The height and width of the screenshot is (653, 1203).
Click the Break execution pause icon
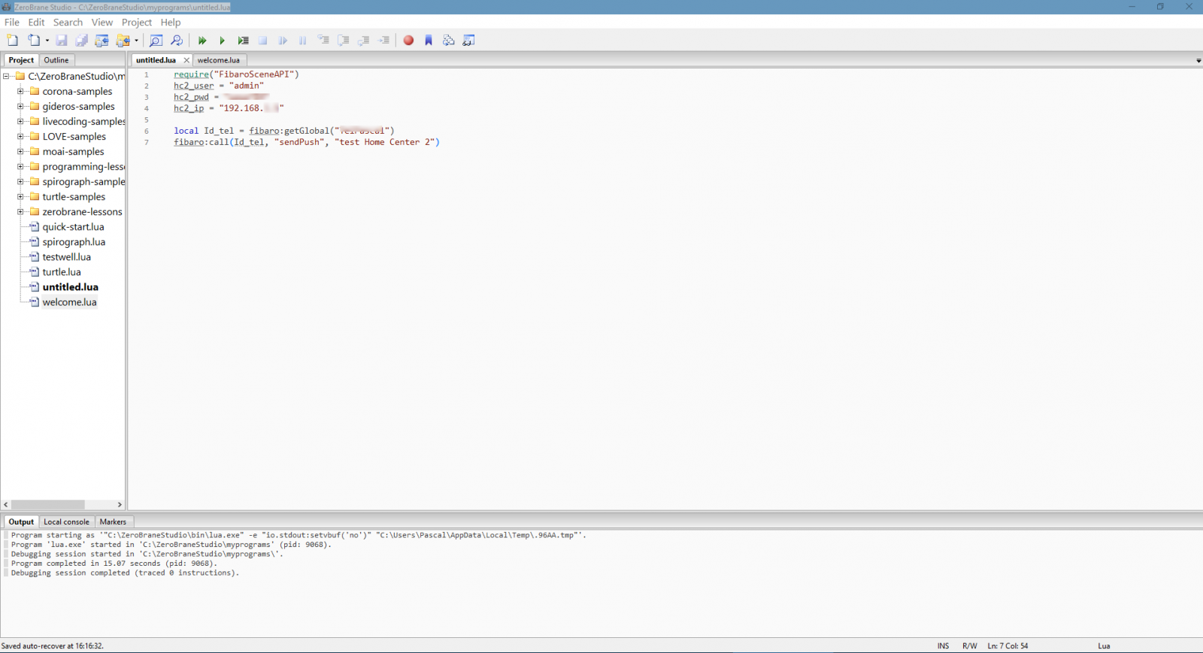303,41
